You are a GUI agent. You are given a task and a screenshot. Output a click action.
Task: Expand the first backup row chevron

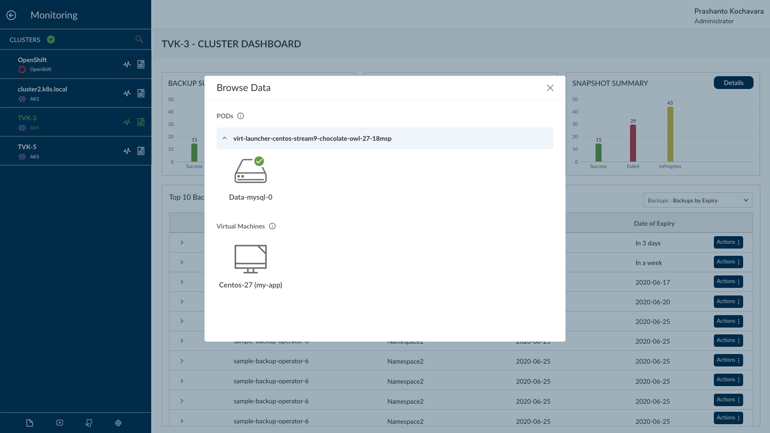click(x=182, y=243)
